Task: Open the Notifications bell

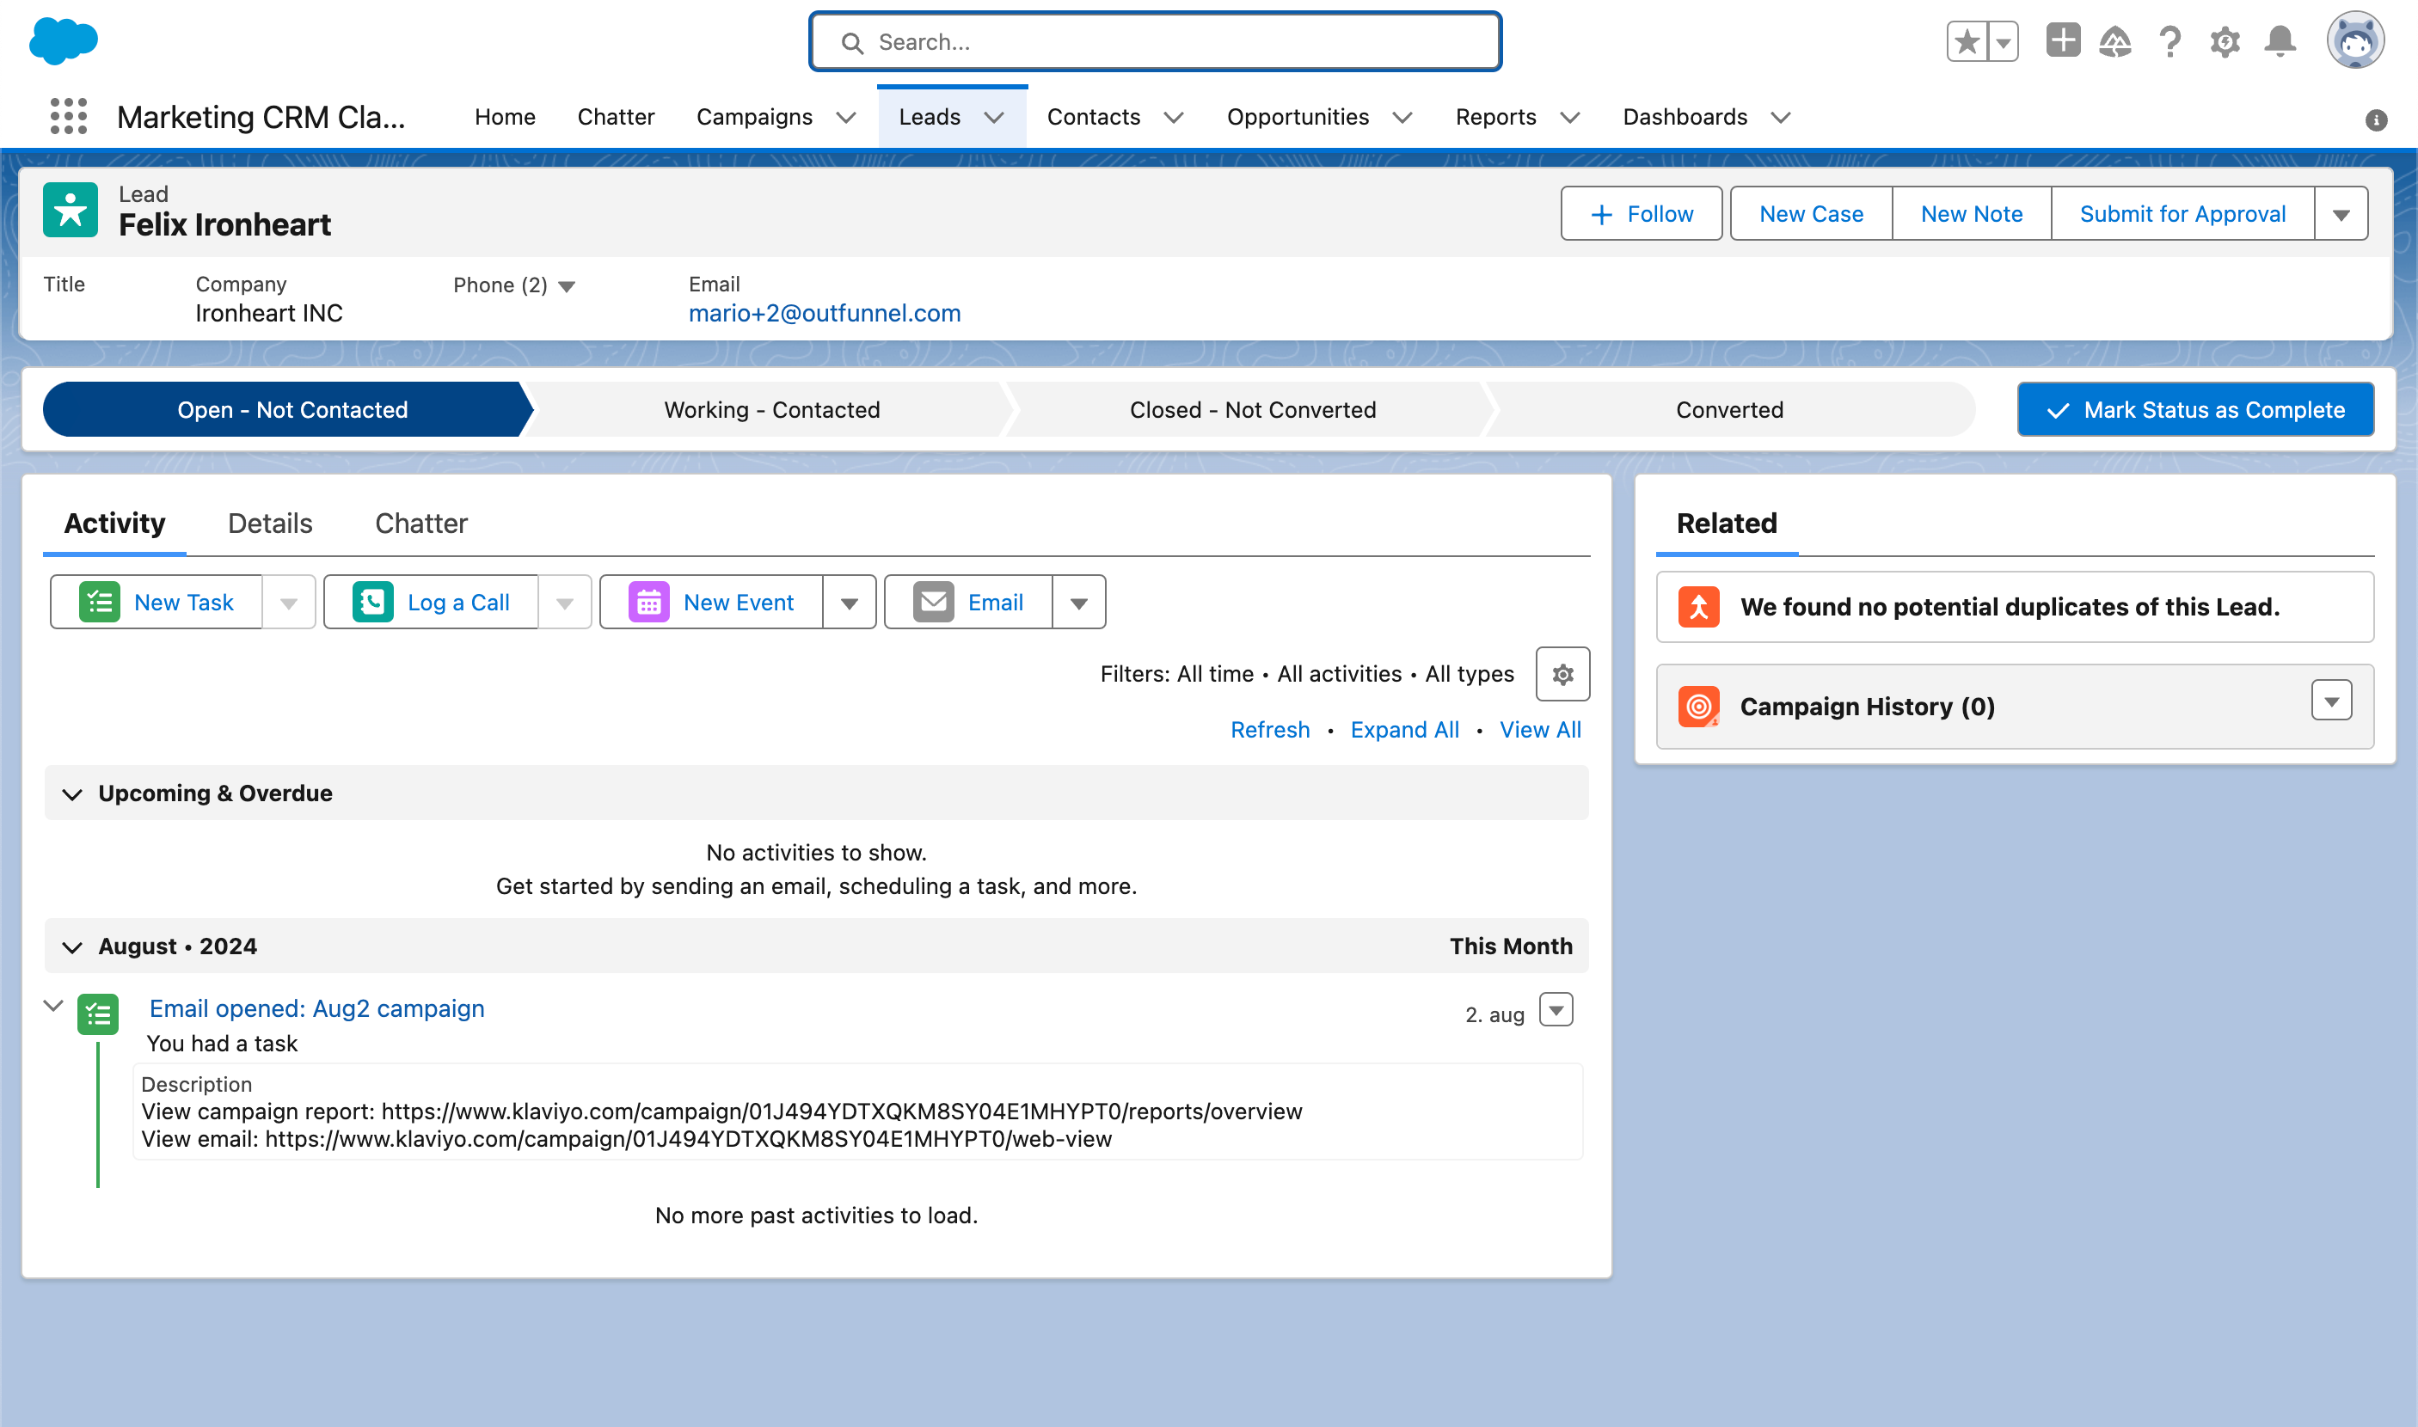Action: pos(2280,41)
